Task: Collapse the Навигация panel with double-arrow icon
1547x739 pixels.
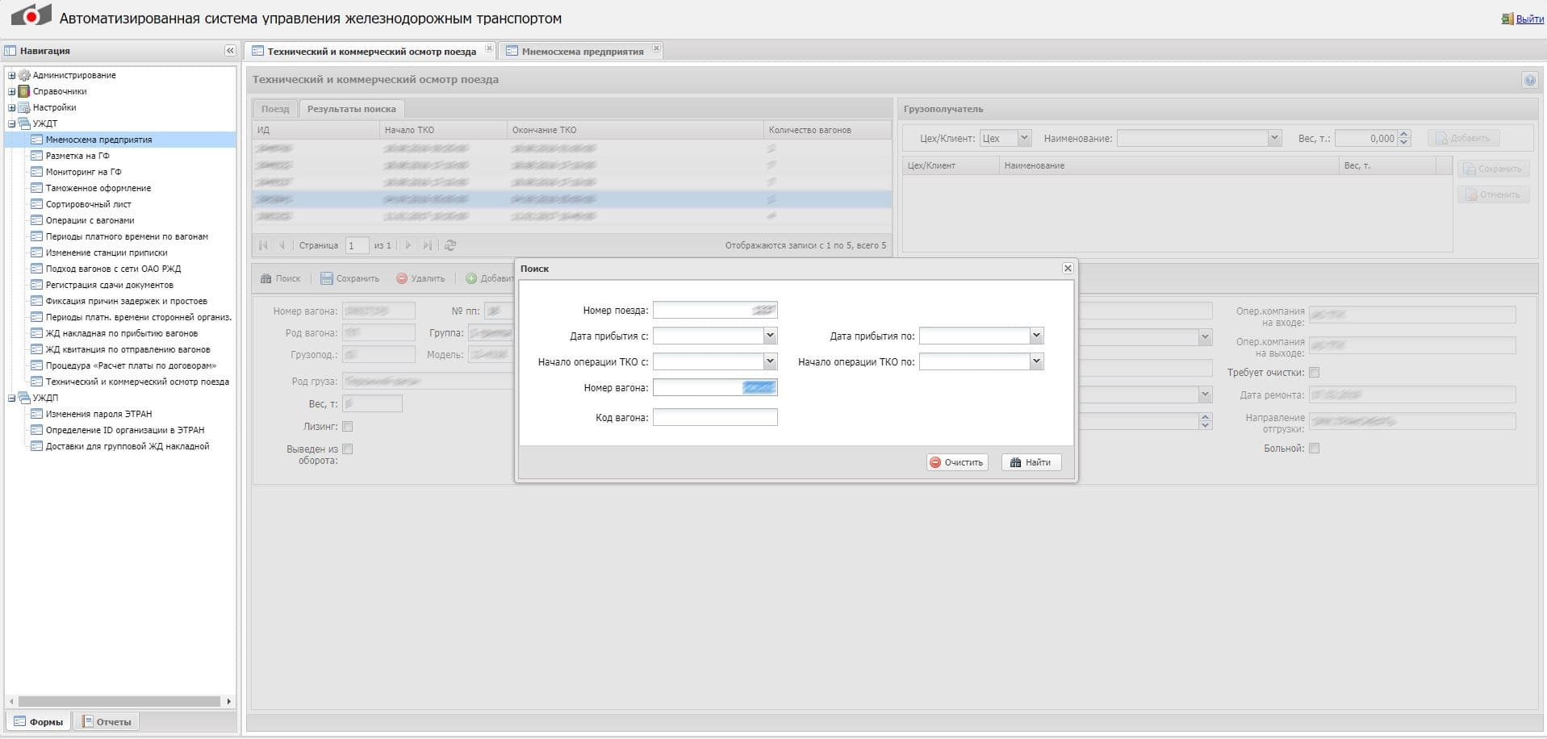Action: coord(230,51)
